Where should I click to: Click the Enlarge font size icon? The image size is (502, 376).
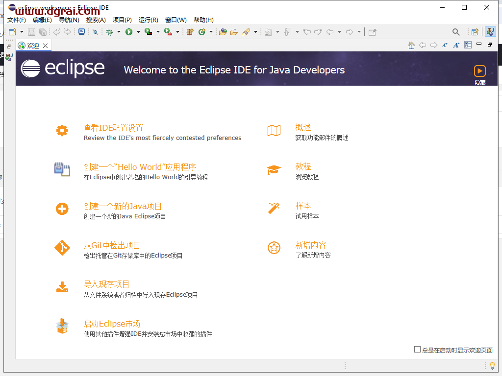456,45
